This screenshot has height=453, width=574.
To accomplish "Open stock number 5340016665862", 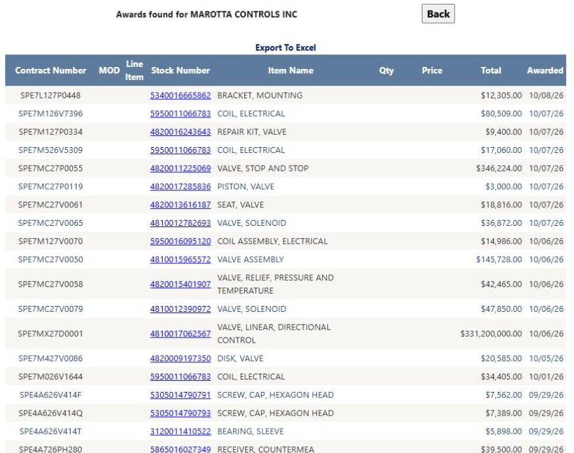I will click(180, 95).
